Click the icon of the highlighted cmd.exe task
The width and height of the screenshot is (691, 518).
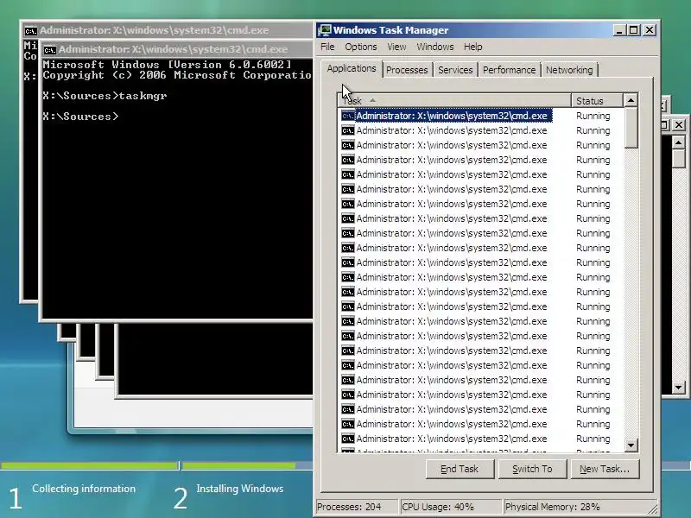point(348,116)
